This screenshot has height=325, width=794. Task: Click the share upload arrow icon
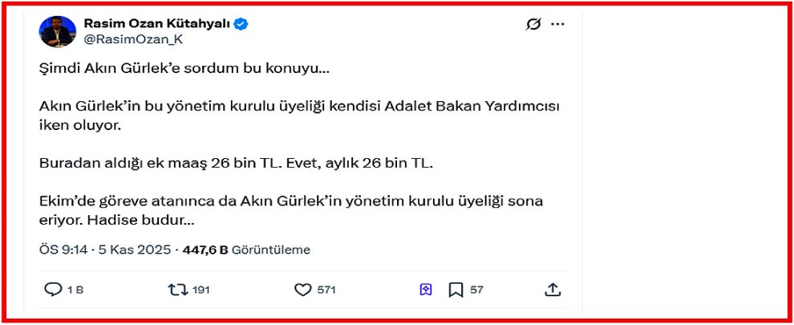coord(553,290)
